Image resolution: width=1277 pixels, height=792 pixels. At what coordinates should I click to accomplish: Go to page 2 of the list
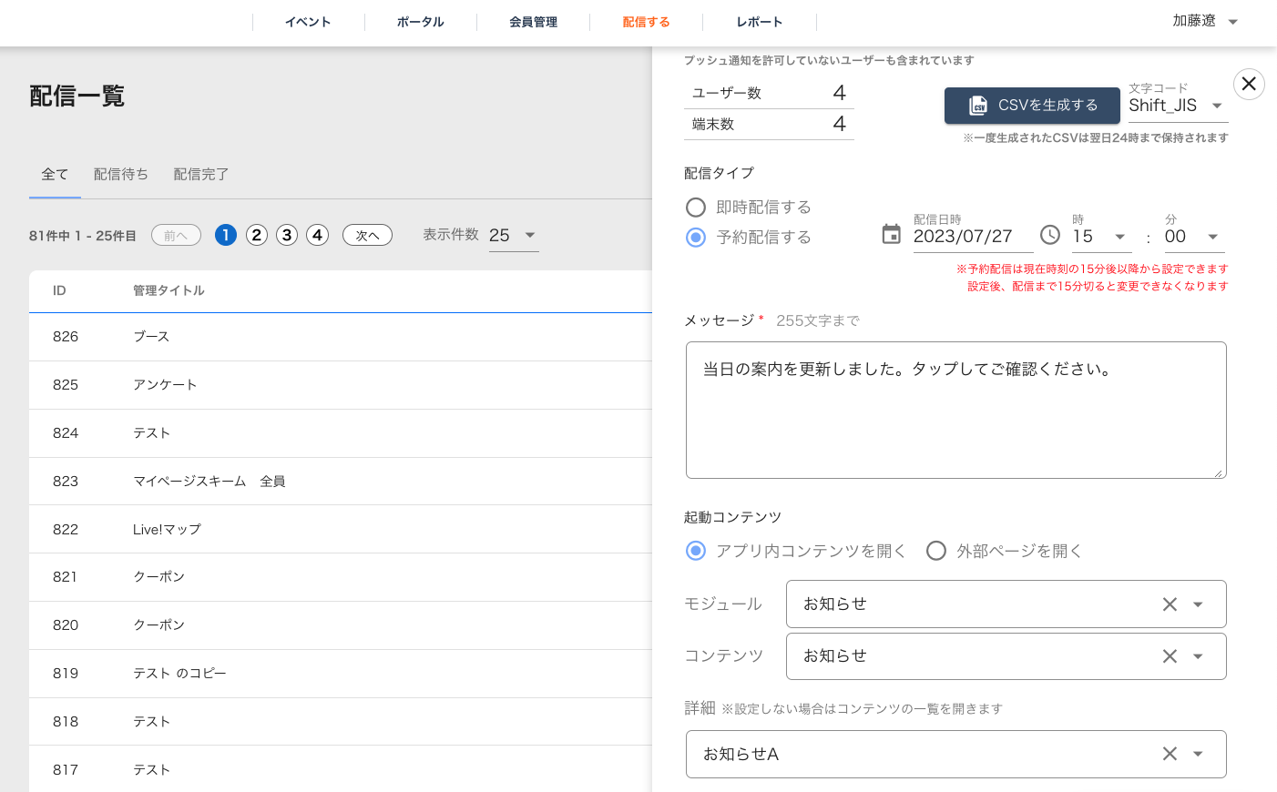tap(257, 235)
